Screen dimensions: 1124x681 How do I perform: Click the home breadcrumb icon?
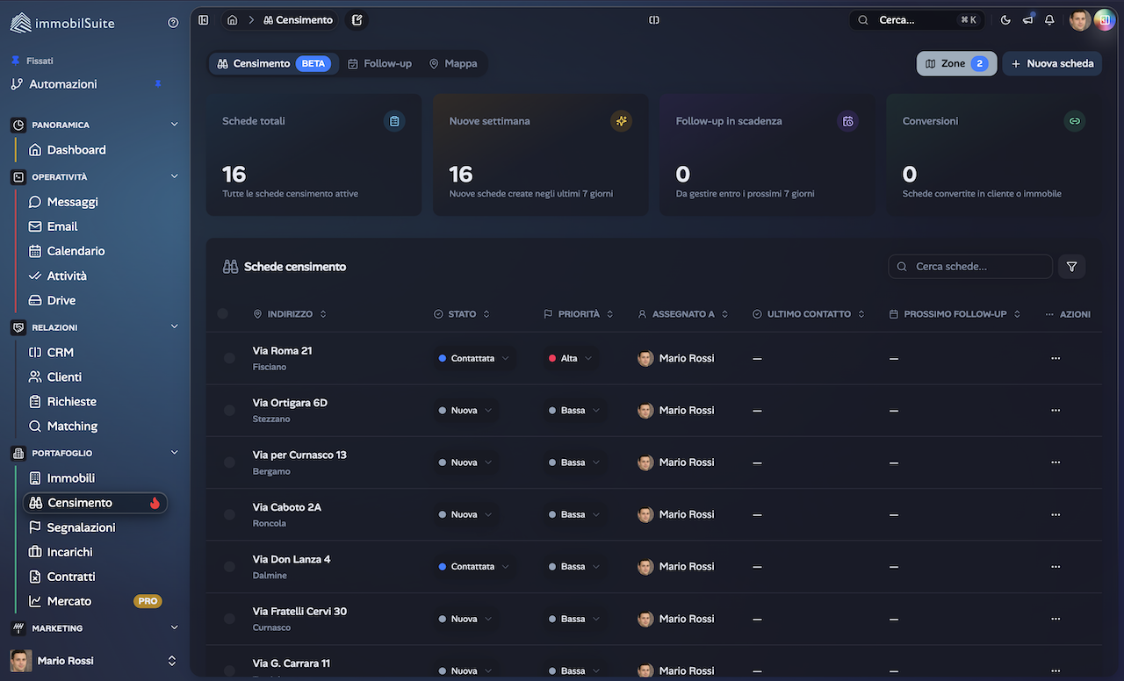(232, 20)
